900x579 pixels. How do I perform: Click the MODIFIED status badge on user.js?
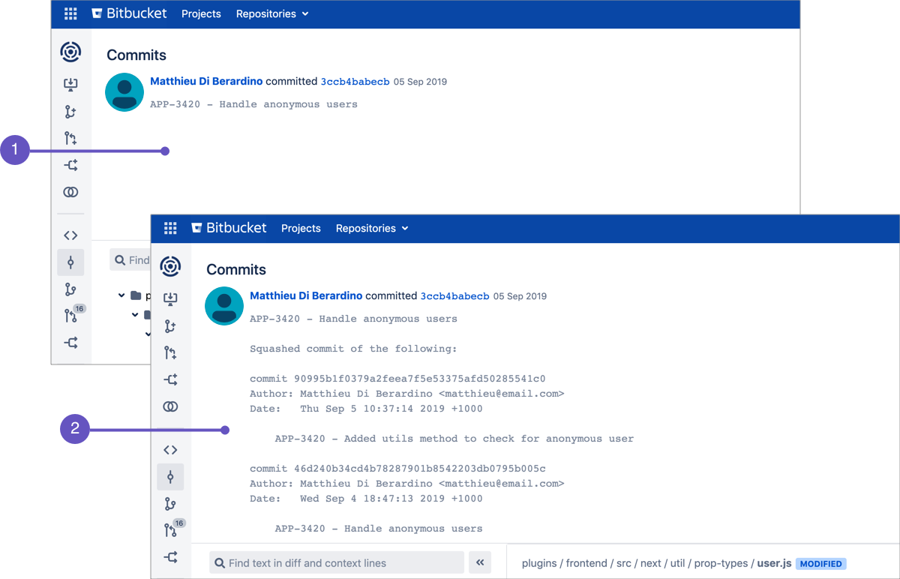(820, 563)
